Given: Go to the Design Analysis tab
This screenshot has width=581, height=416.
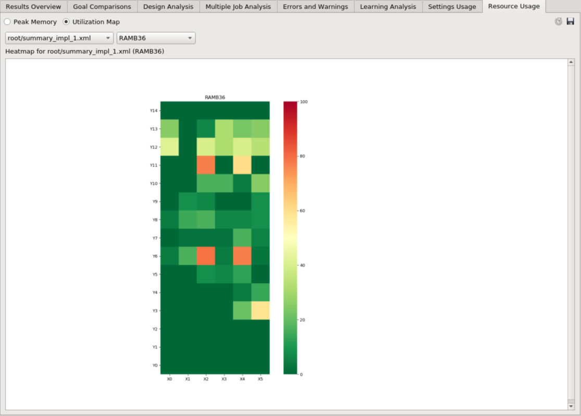Looking at the screenshot, I should tap(168, 7).
